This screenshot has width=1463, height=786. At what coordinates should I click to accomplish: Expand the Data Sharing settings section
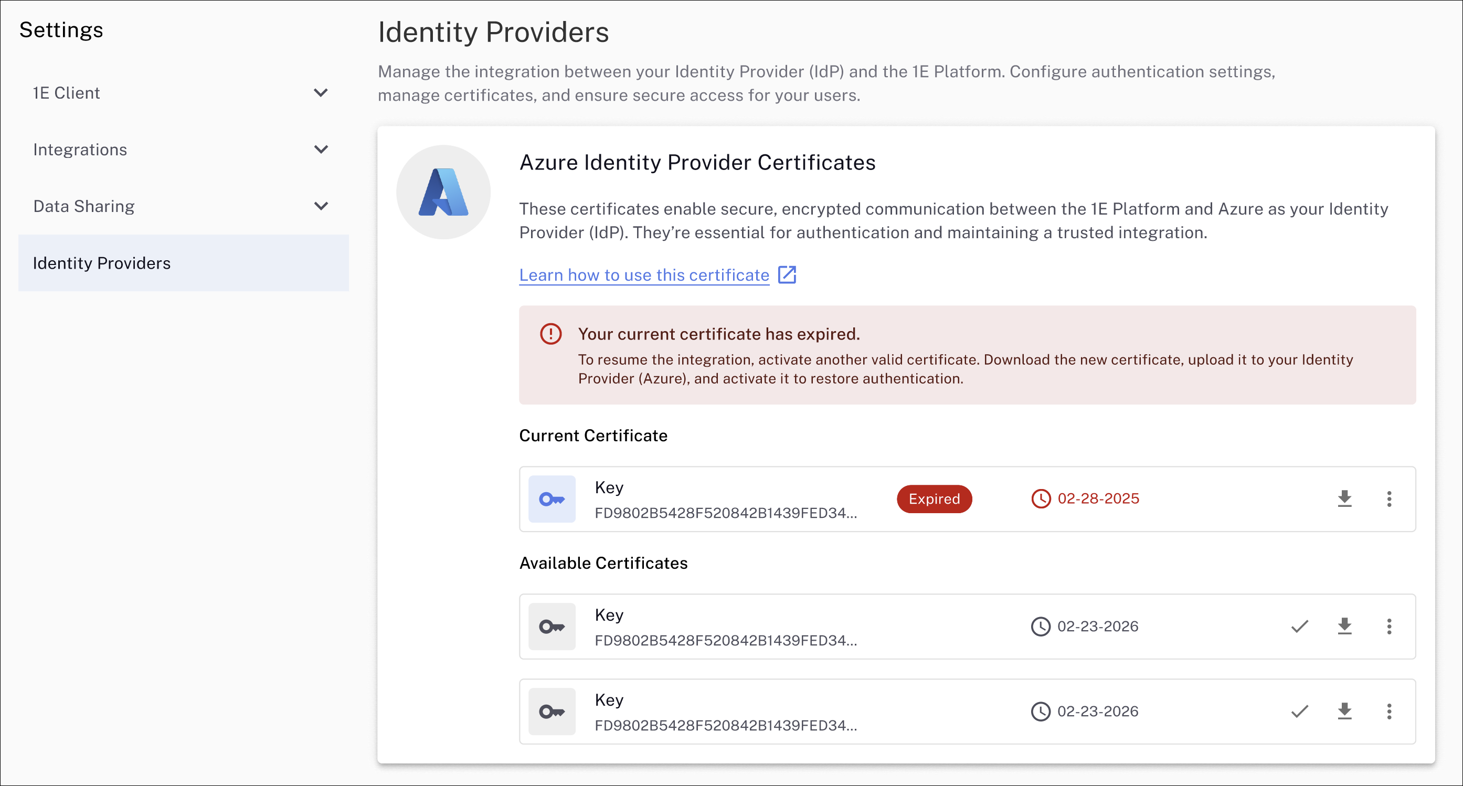[321, 206]
